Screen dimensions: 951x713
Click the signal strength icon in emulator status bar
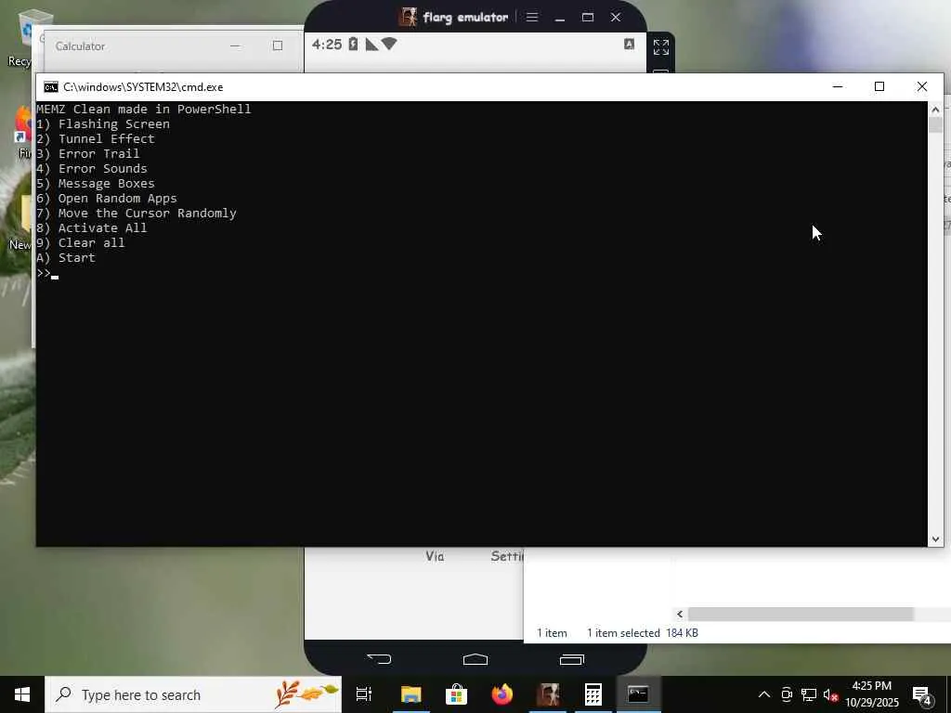pos(371,45)
